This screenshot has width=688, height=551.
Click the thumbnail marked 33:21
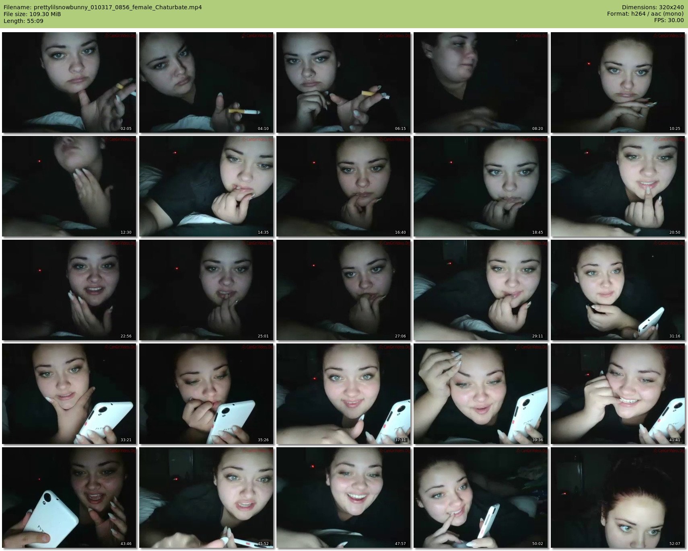tap(69, 394)
